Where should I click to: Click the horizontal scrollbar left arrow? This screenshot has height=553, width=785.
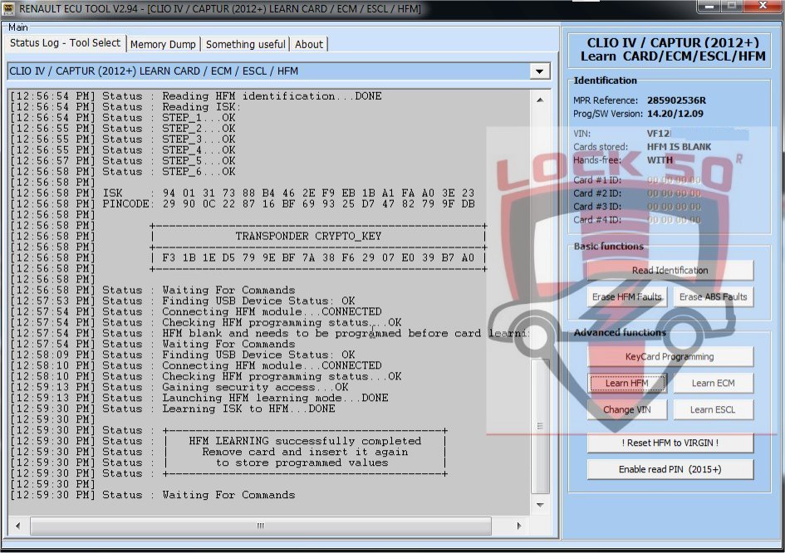(x=16, y=526)
